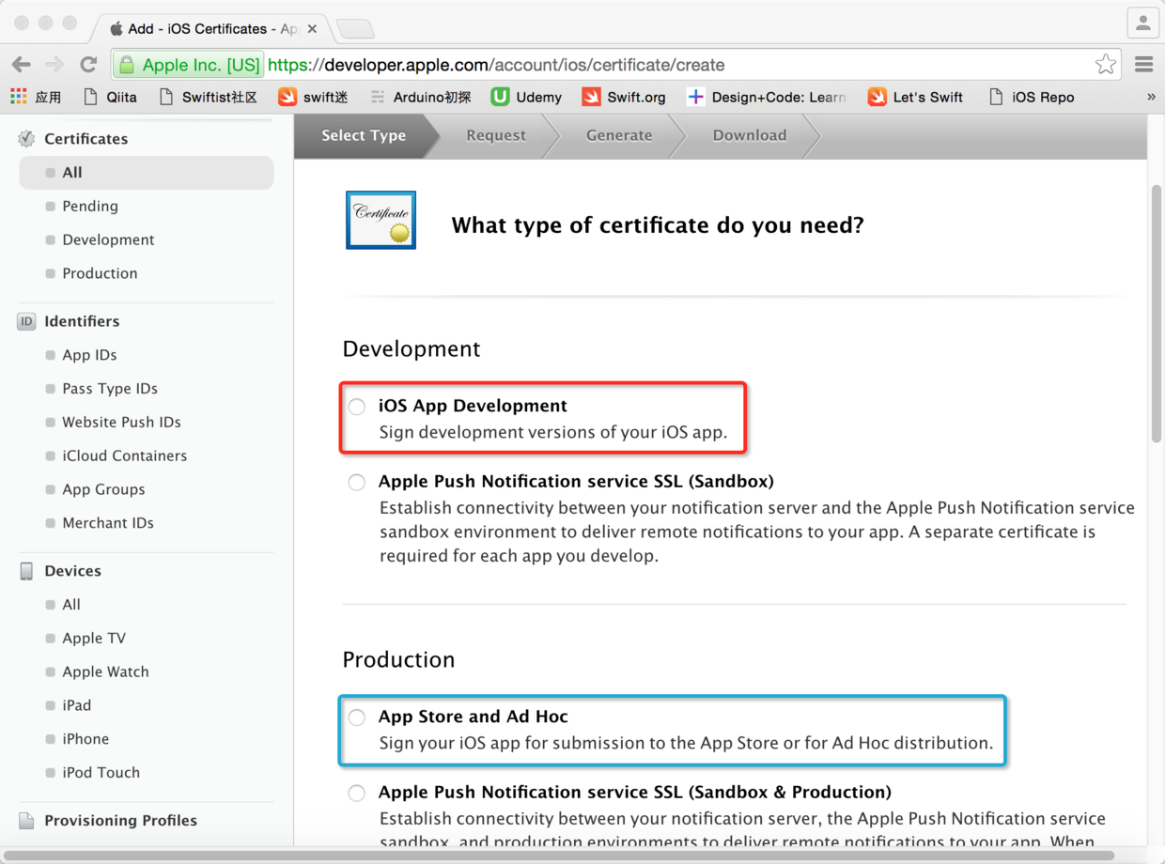Open the Swift.org bookmark

tap(624, 97)
